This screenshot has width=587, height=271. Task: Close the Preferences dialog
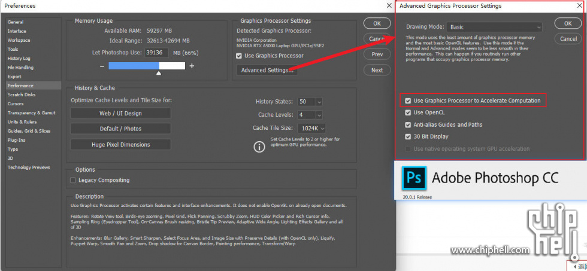(x=389, y=5)
